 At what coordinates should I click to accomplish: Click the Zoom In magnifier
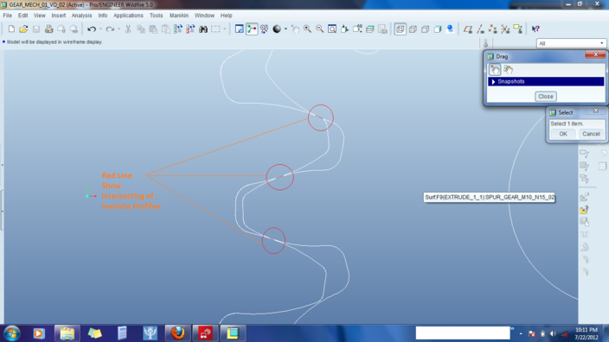click(307, 29)
